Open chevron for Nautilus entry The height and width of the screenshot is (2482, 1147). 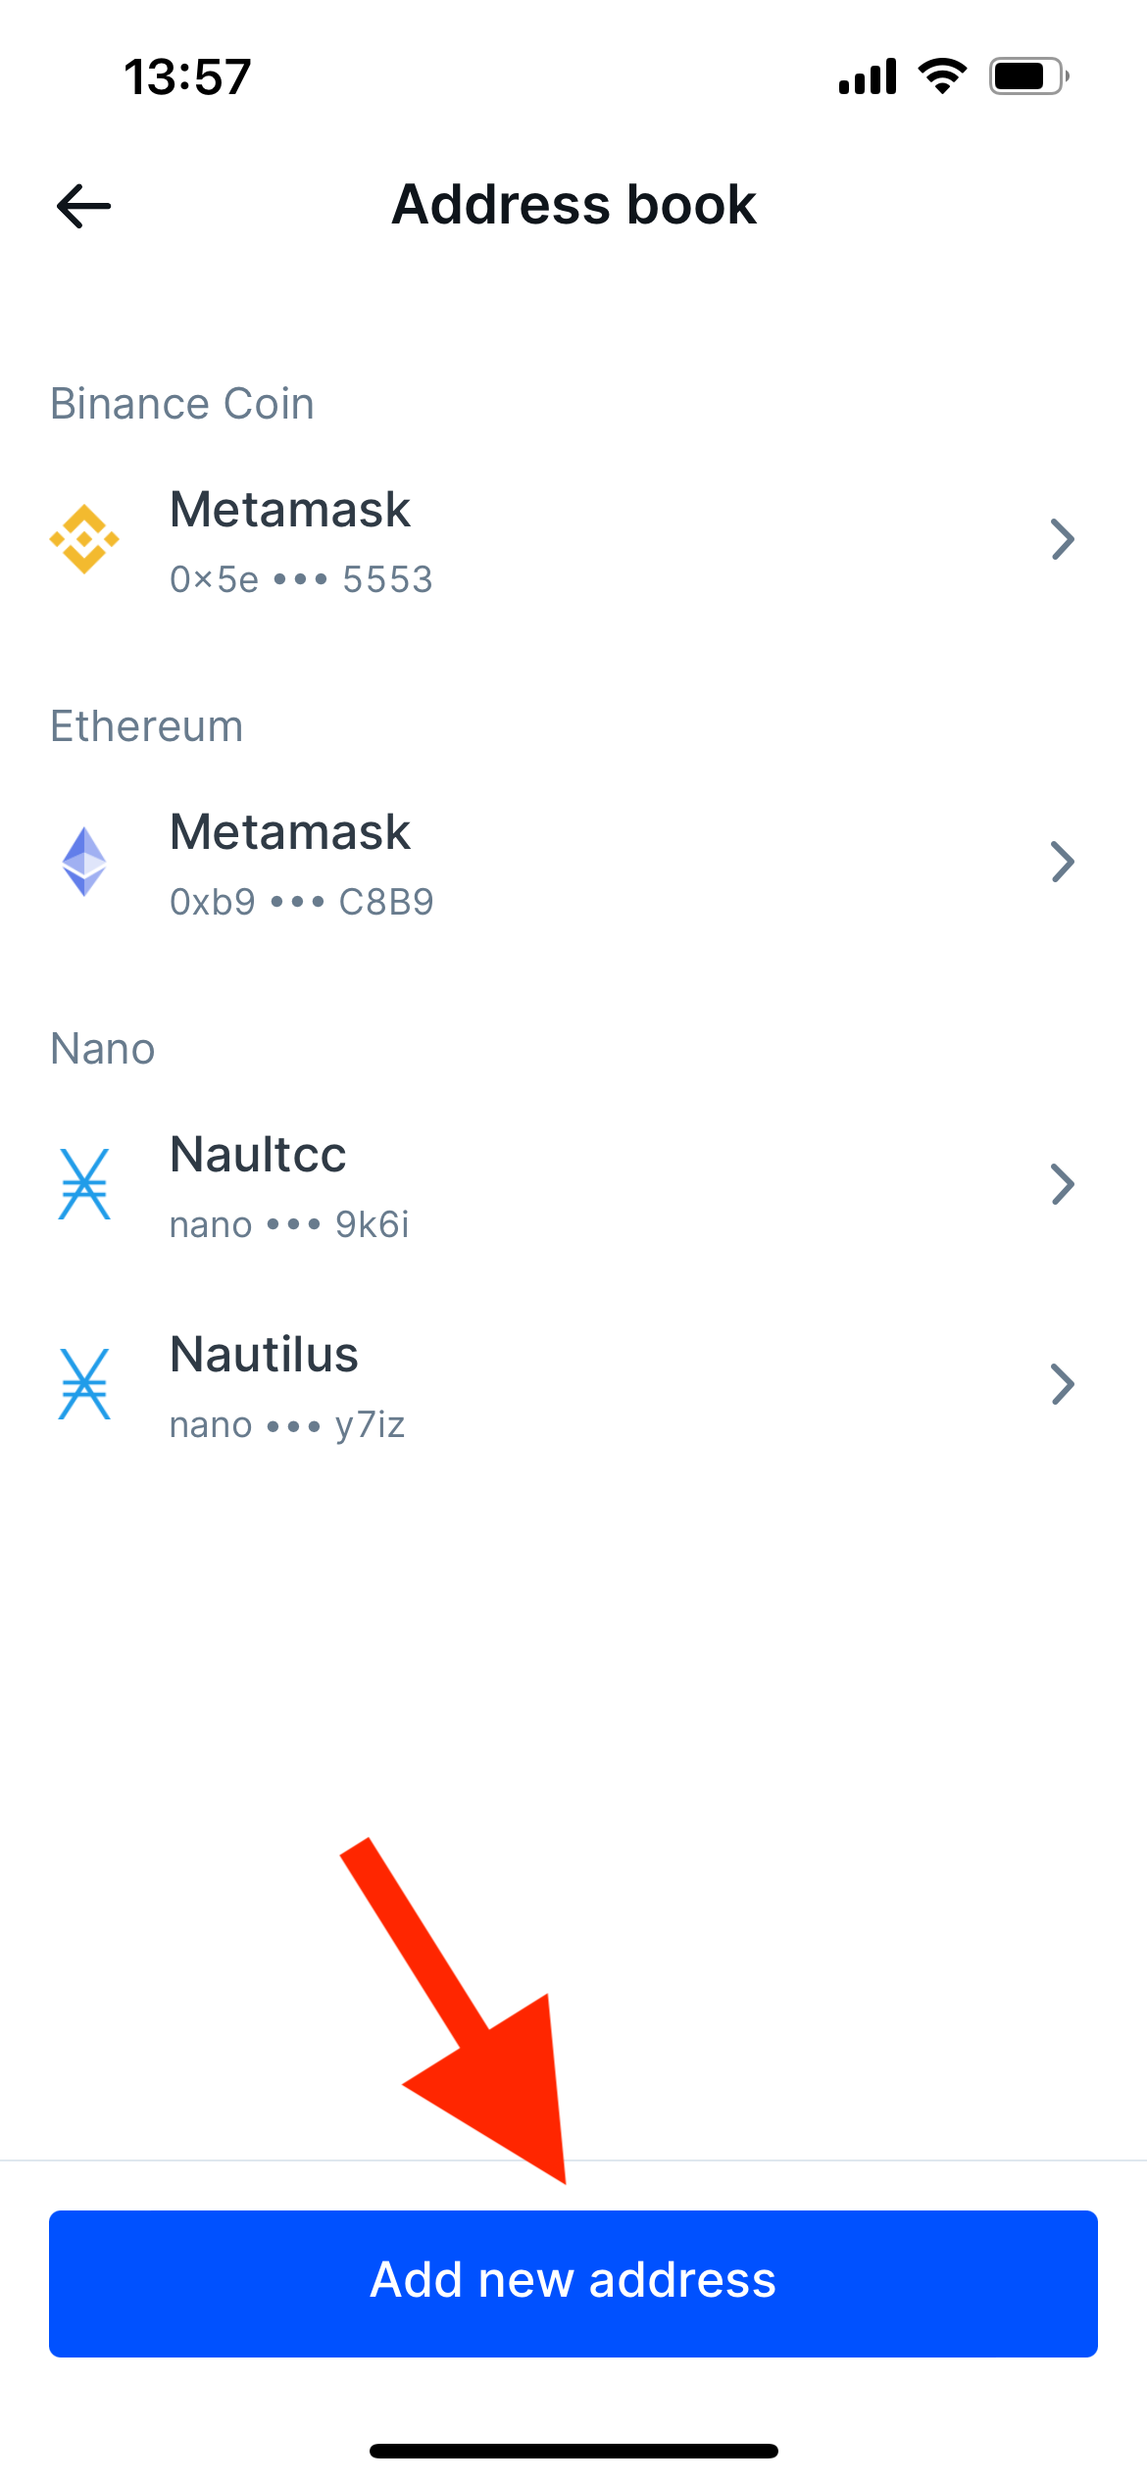click(x=1063, y=1384)
